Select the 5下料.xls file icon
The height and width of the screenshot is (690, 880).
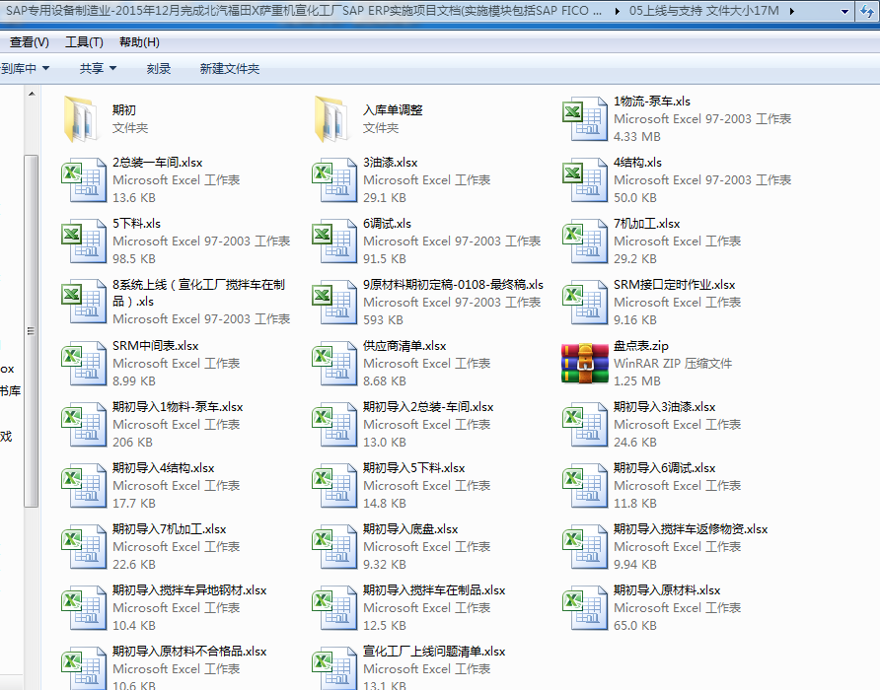coord(84,241)
